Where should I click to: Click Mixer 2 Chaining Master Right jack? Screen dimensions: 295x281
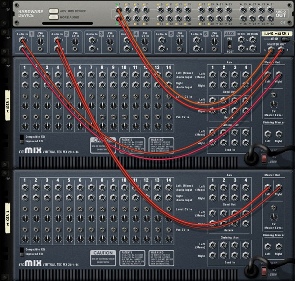click(279, 247)
